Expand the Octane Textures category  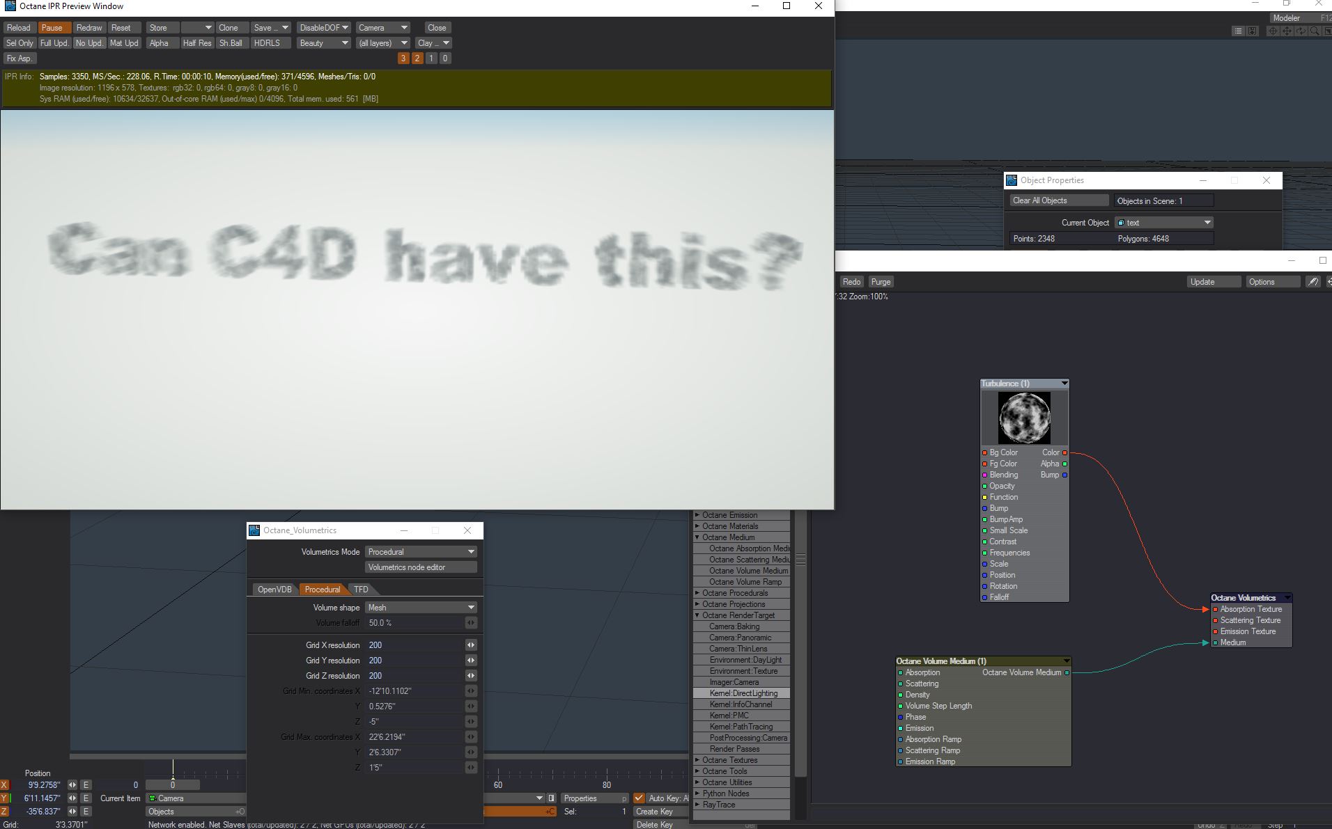tap(697, 760)
